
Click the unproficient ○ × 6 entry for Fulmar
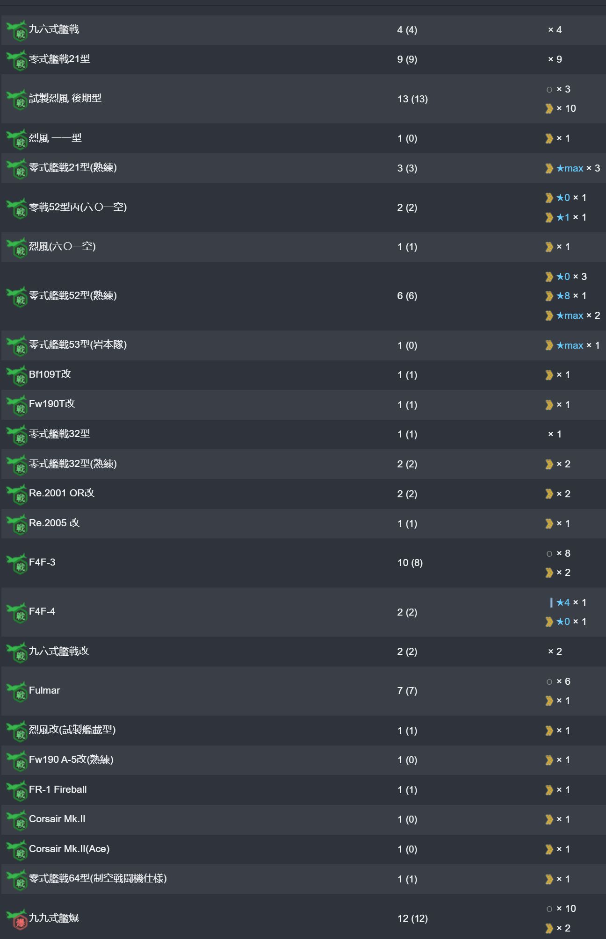pyautogui.click(x=558, y=681)
